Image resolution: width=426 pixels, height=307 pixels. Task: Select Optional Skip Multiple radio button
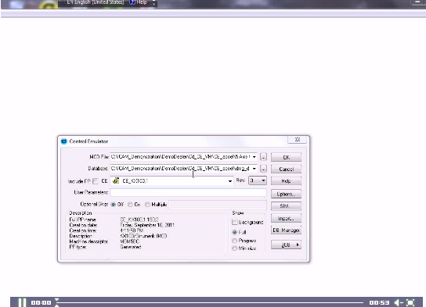coord(147,205)
